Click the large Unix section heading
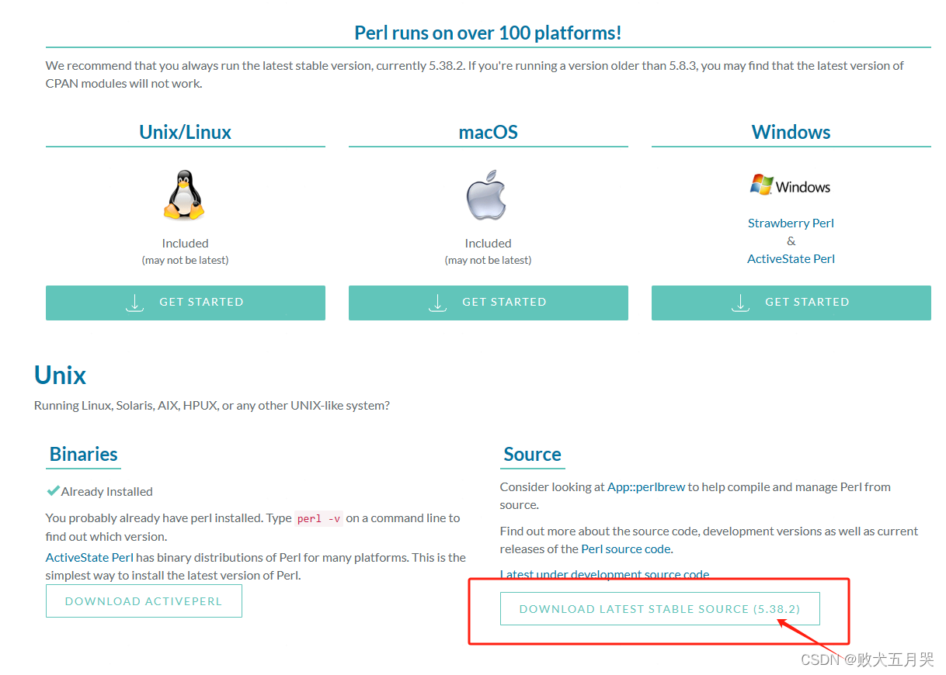Screen dimensions: 946x675 [60, 376]
